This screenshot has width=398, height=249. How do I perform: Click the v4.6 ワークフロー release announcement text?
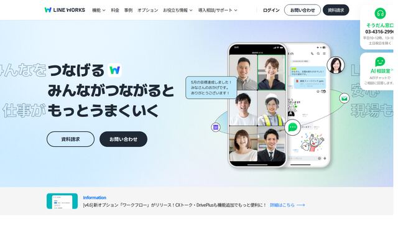(175, 205)
